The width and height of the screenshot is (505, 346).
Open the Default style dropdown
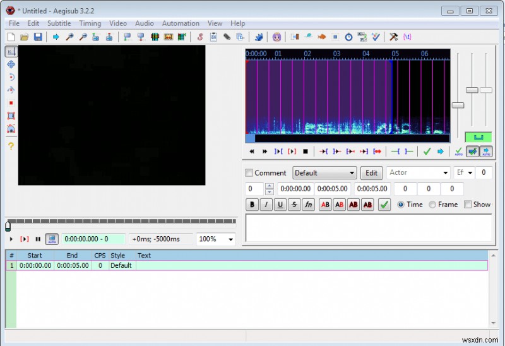point(325,173)
